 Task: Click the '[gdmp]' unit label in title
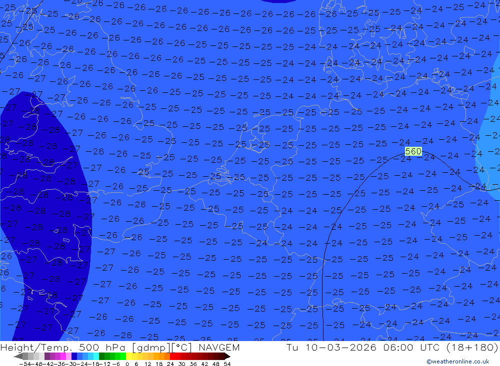[x=151, y=347]
